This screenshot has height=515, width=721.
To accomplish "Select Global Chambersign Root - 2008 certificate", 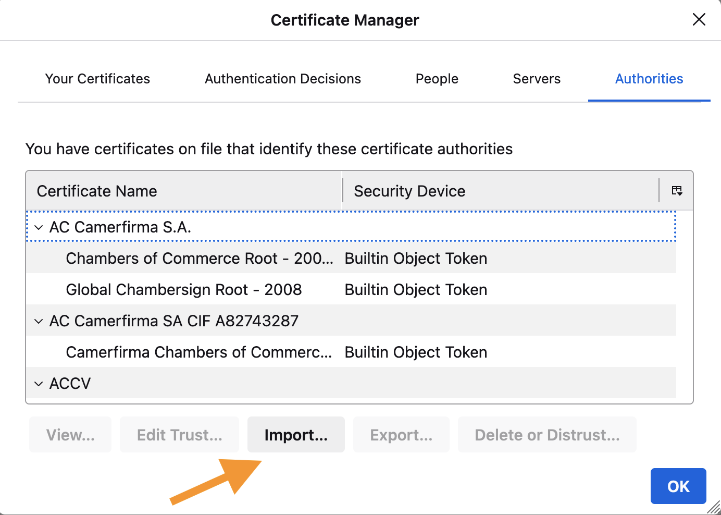I will 184,290.
